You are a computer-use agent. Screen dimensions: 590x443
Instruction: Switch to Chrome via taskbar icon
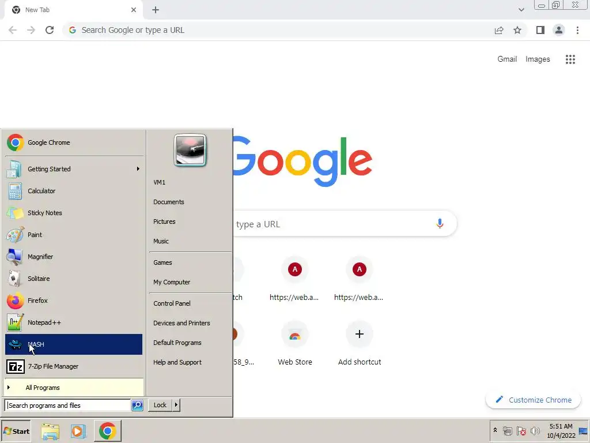[x=108, y=431]
